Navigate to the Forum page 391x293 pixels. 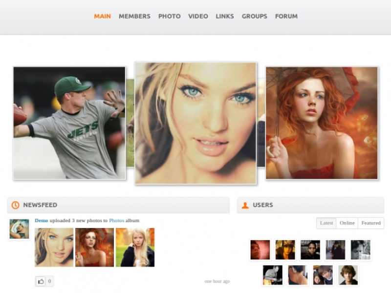coord(286,16)
